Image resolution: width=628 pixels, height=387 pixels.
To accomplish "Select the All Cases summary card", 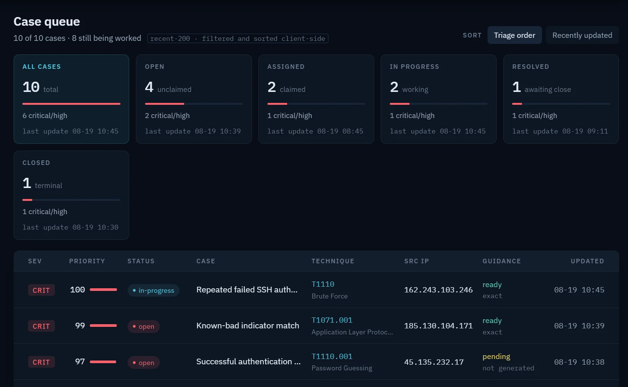I will pos(71,99).
